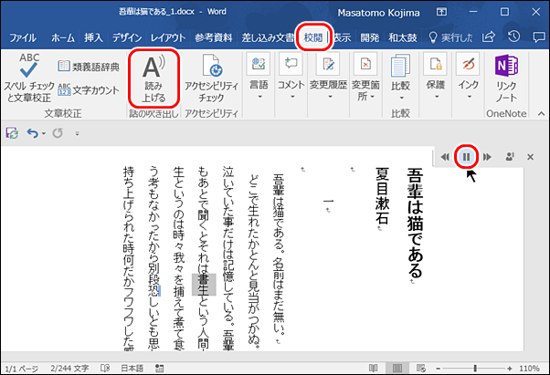Click 日本語 language indicator in status bar
The width and height of the screenshot is (550, 375).
pos(132,369)
